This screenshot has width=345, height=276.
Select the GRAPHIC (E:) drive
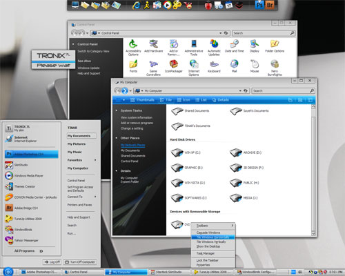(187, 168)
